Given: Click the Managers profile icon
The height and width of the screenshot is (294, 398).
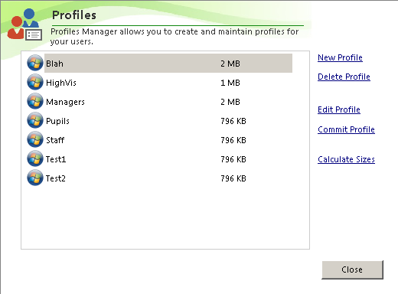Looking at the screenshot, I should [x=35, y=101].
